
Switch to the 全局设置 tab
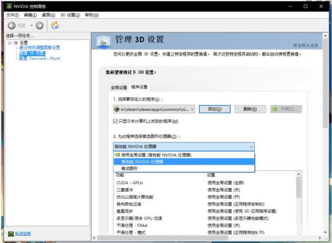point(119,87)
